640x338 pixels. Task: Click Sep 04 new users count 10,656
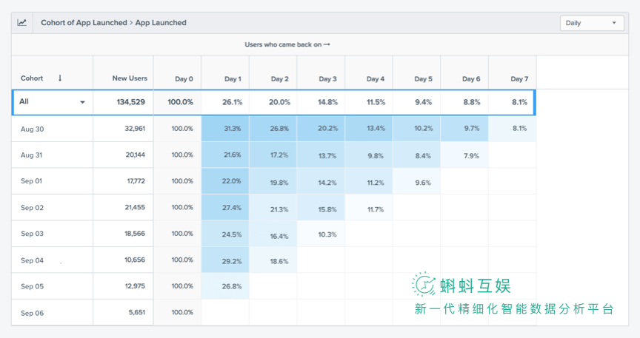tap(135, 260)
